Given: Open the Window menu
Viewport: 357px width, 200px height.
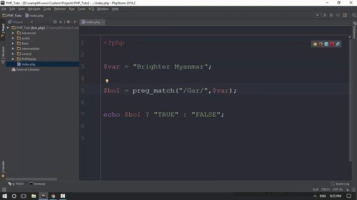Looking at the screenshot, I should [103, 9].
